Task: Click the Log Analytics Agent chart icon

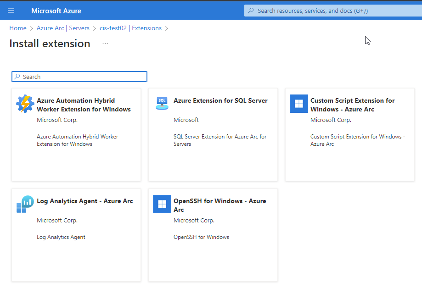Action: click(x=25, y=204)
